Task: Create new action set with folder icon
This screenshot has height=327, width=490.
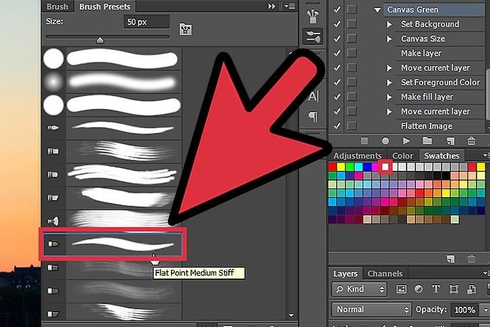Action: [428, 141]
